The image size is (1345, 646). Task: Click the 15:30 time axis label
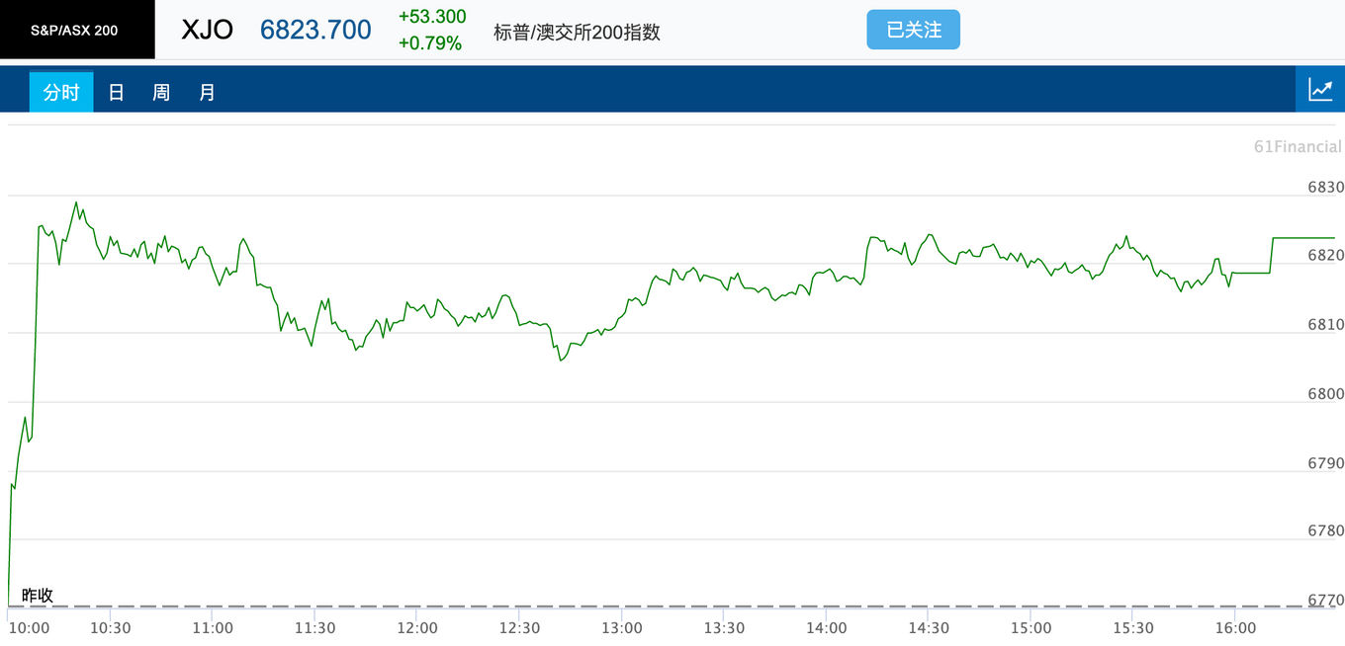(1133, 628)
